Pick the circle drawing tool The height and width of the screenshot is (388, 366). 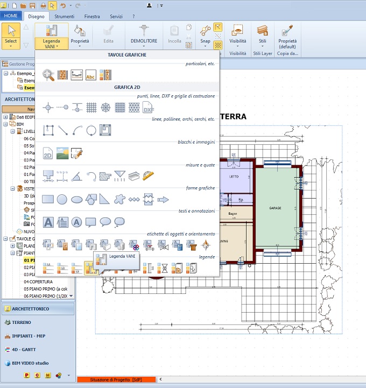[x=91, y=130]
